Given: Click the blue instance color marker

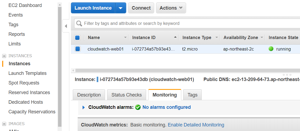Looking at the screenshot, I should point(97,80).
